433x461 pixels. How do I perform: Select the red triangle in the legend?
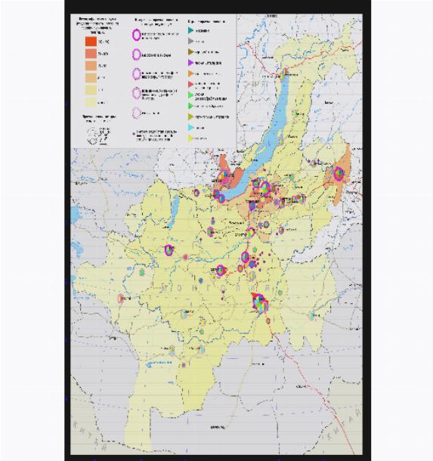[x=190, y=85]
